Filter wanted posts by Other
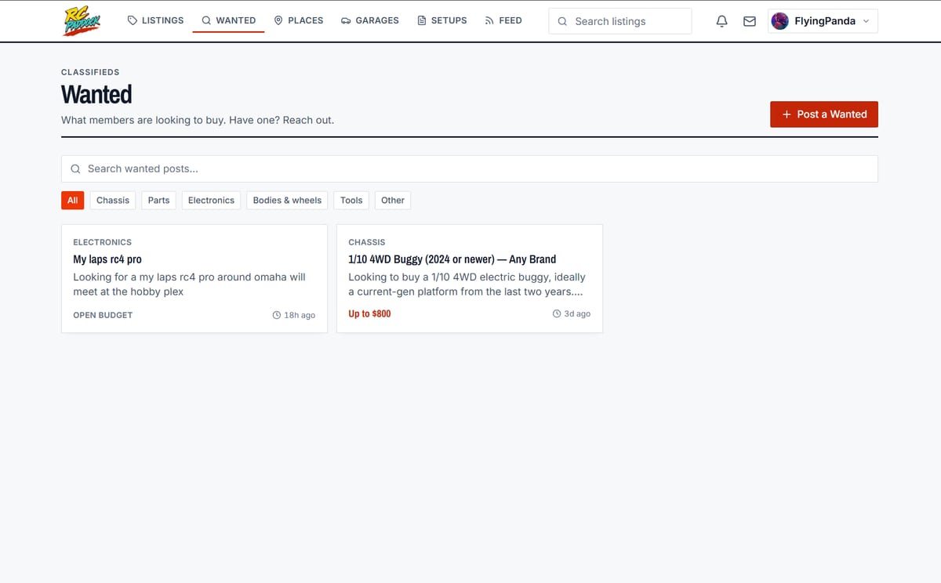Viewport: 941px width, 583px height. [393, 201]
